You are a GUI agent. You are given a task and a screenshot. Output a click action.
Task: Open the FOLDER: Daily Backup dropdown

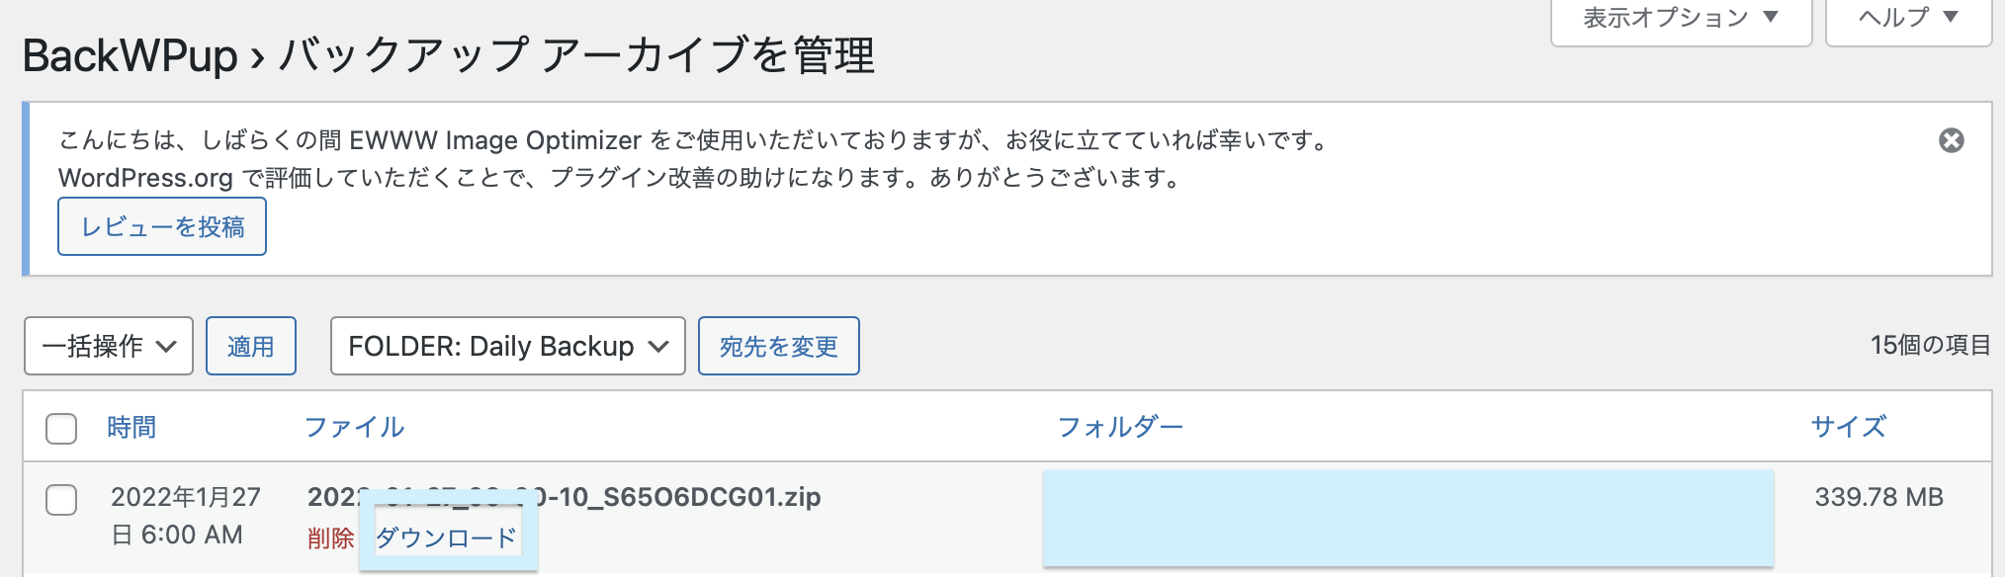(508, 346)
